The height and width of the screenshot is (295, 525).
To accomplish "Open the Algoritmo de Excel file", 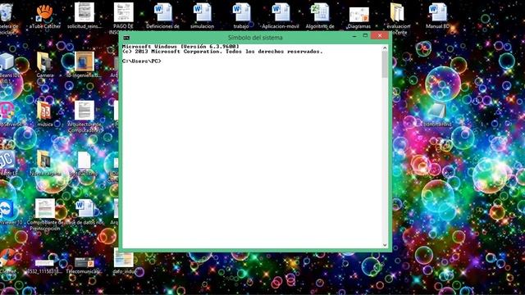I will click(x=320, y=12).
